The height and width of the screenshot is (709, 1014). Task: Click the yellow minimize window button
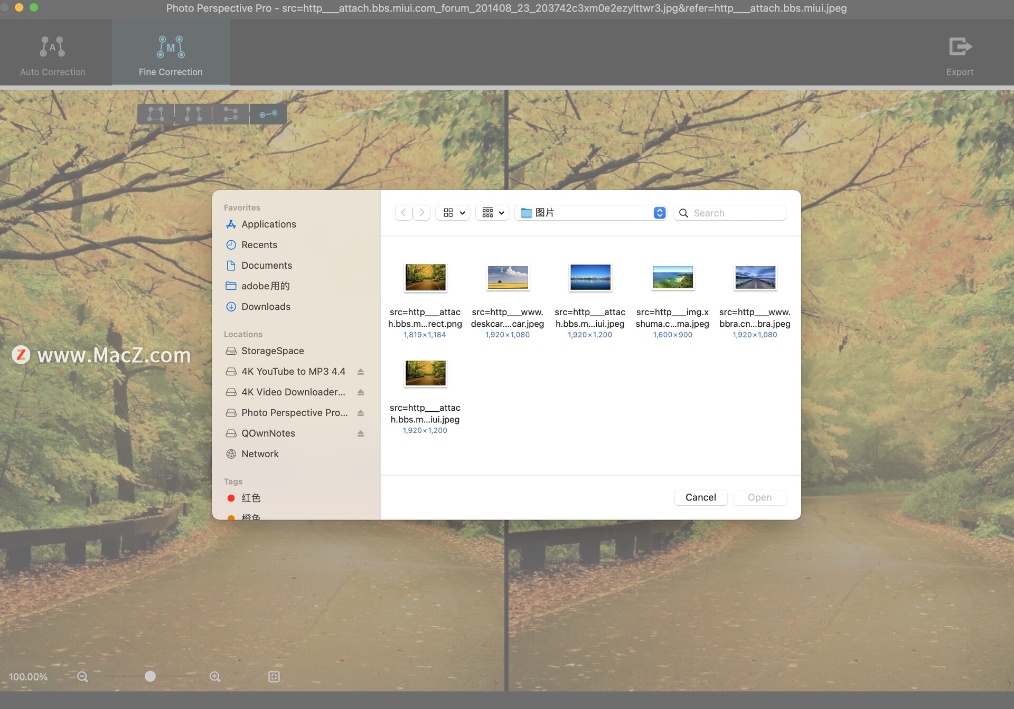pos(19,7)
